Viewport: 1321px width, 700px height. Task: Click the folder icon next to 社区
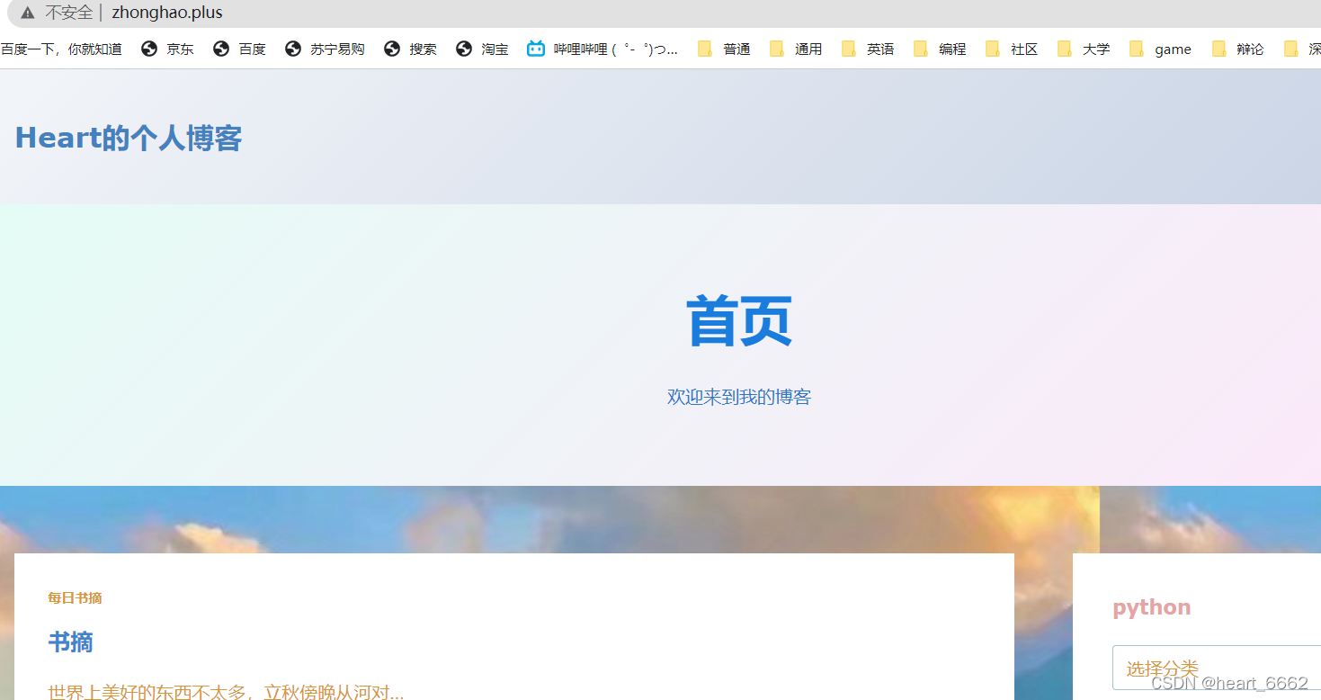pos(993,49)
